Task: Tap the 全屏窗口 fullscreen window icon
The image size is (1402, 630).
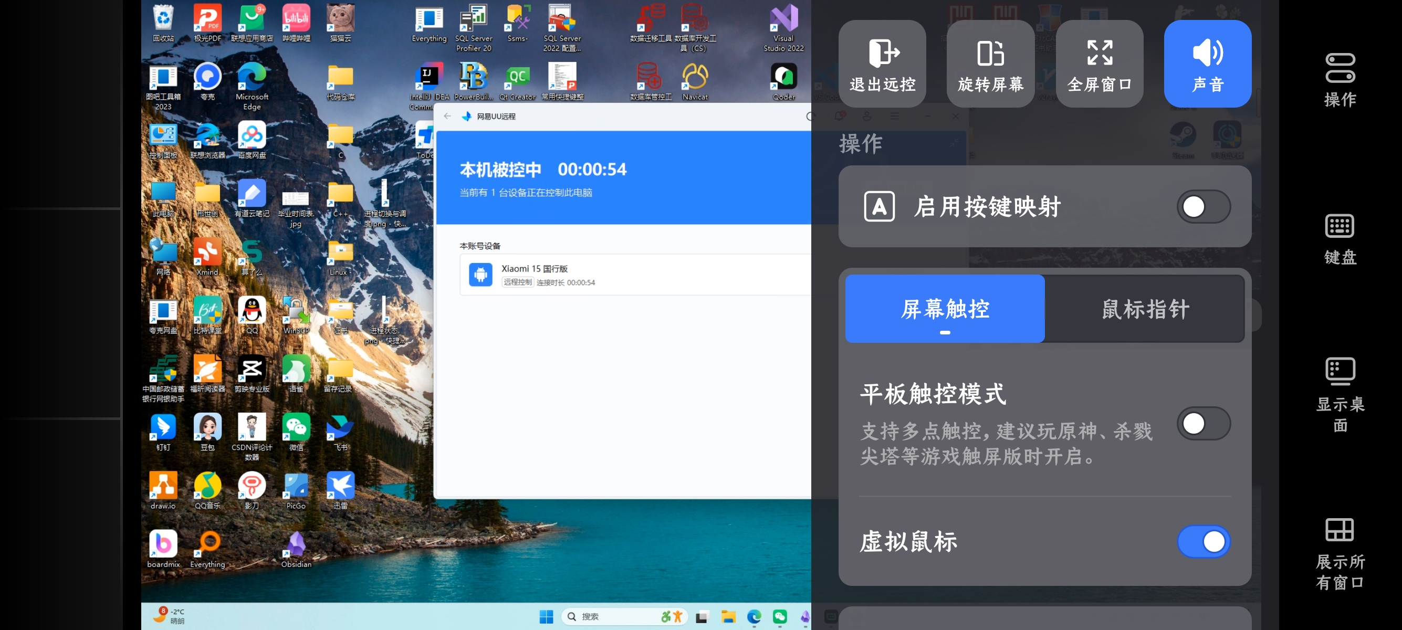Action: pos(1099,64)
